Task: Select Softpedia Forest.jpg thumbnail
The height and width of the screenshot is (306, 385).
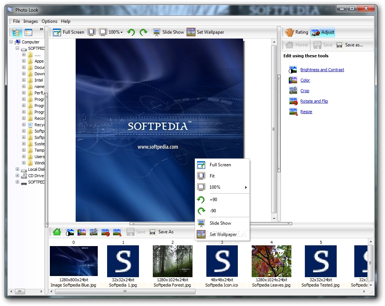Action: [x=173, y=261]
